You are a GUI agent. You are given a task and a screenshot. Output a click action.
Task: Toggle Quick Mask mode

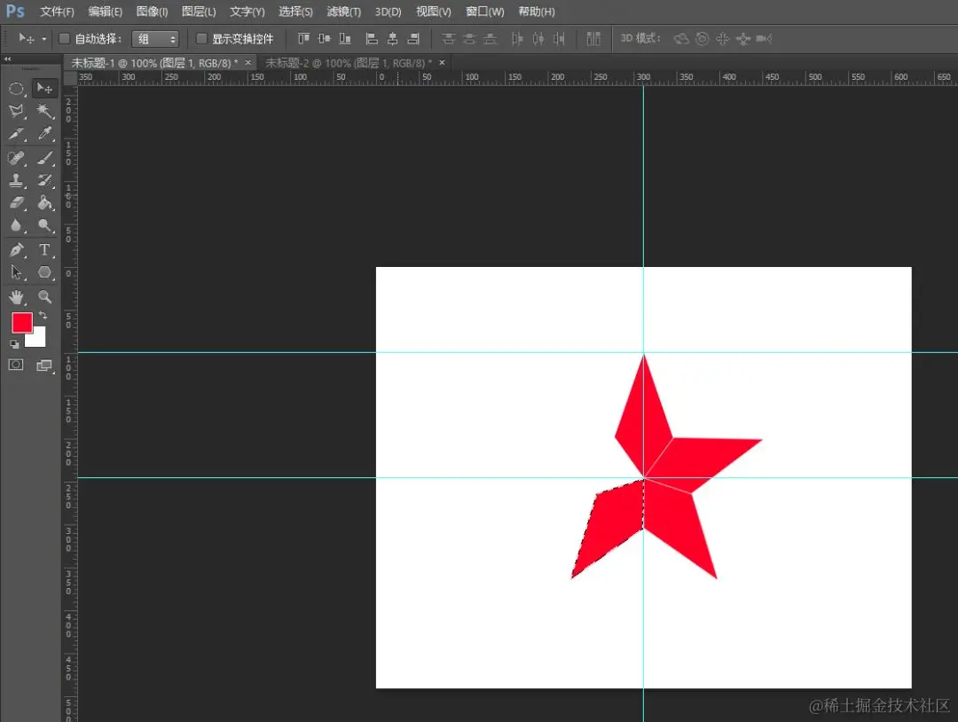click(x=17, y=365)
